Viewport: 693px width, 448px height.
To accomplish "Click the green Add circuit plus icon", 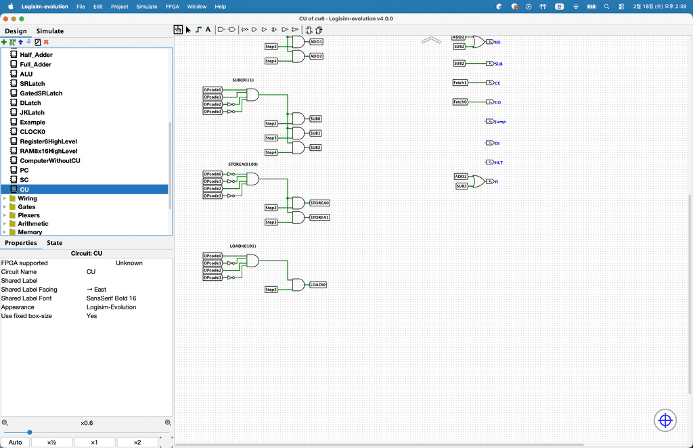I will (4, 42).
